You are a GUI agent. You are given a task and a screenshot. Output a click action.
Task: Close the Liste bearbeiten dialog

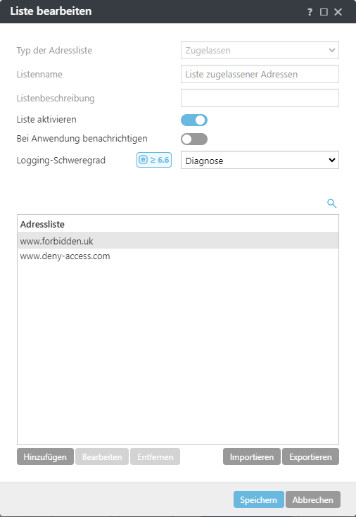click(338, 12)
